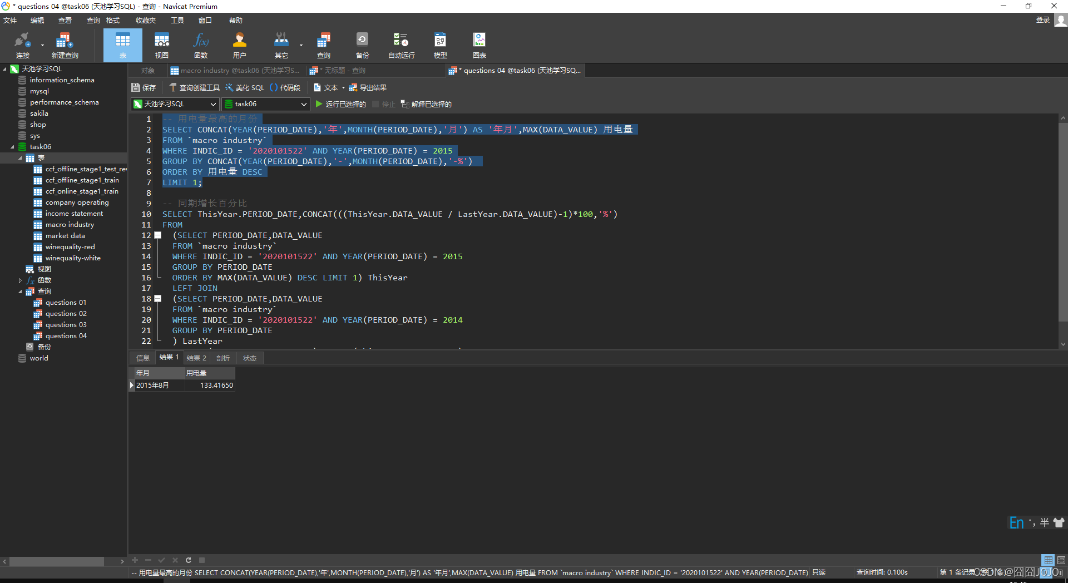
Task: Select questions 03 query in tree
Action: (66, 325)
